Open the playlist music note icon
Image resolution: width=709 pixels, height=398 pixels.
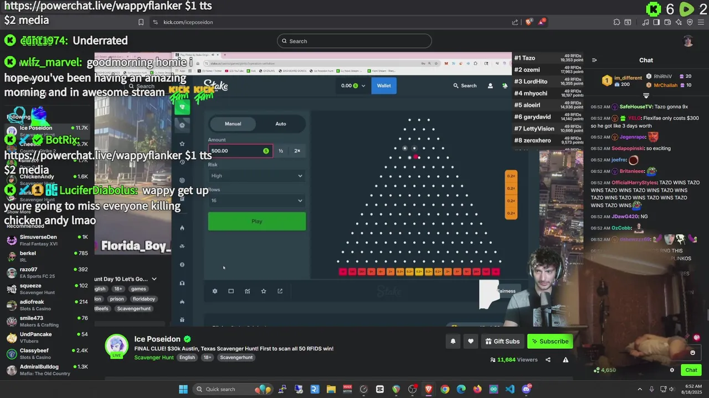[646, 22]
